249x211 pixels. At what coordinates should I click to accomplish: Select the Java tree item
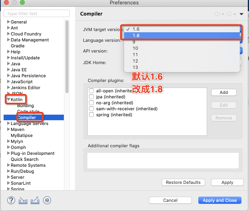(x=16, y=64)
